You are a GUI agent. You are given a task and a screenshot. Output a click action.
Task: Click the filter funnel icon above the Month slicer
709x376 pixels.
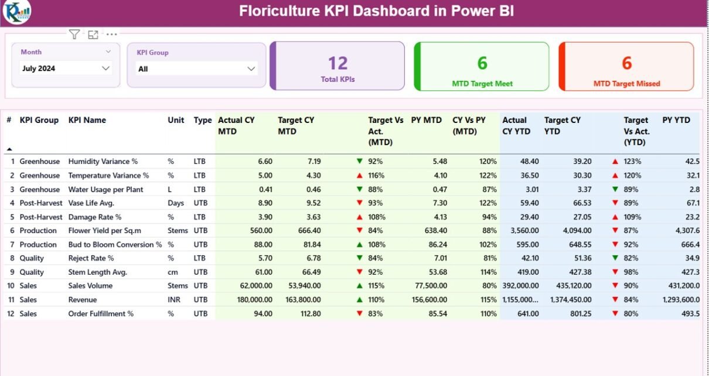click(74, 35)
